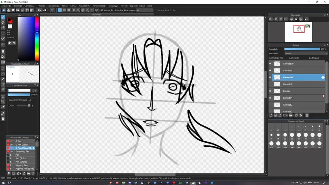
Task: Show Camada7 layer visibility
Action: pyautogui.click(x=270, y=84)
